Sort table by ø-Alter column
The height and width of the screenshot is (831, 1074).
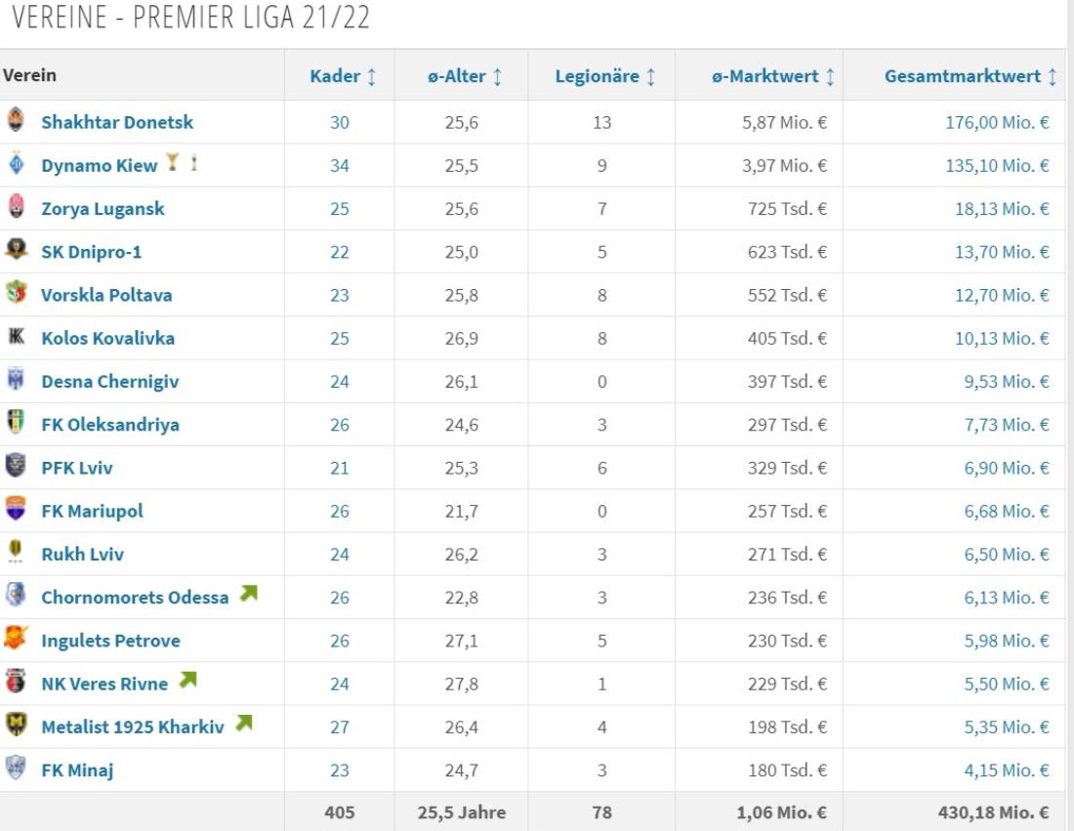[464, 76]
